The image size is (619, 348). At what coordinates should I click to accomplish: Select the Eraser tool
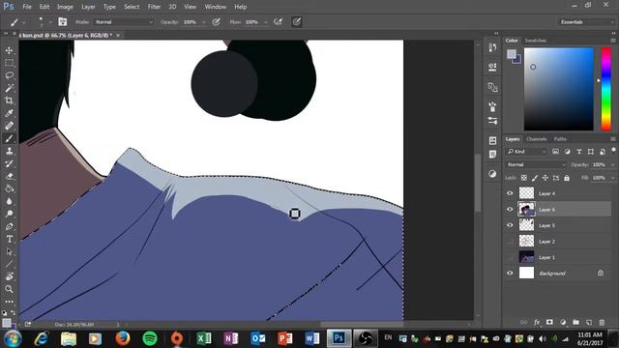(9, 176)
